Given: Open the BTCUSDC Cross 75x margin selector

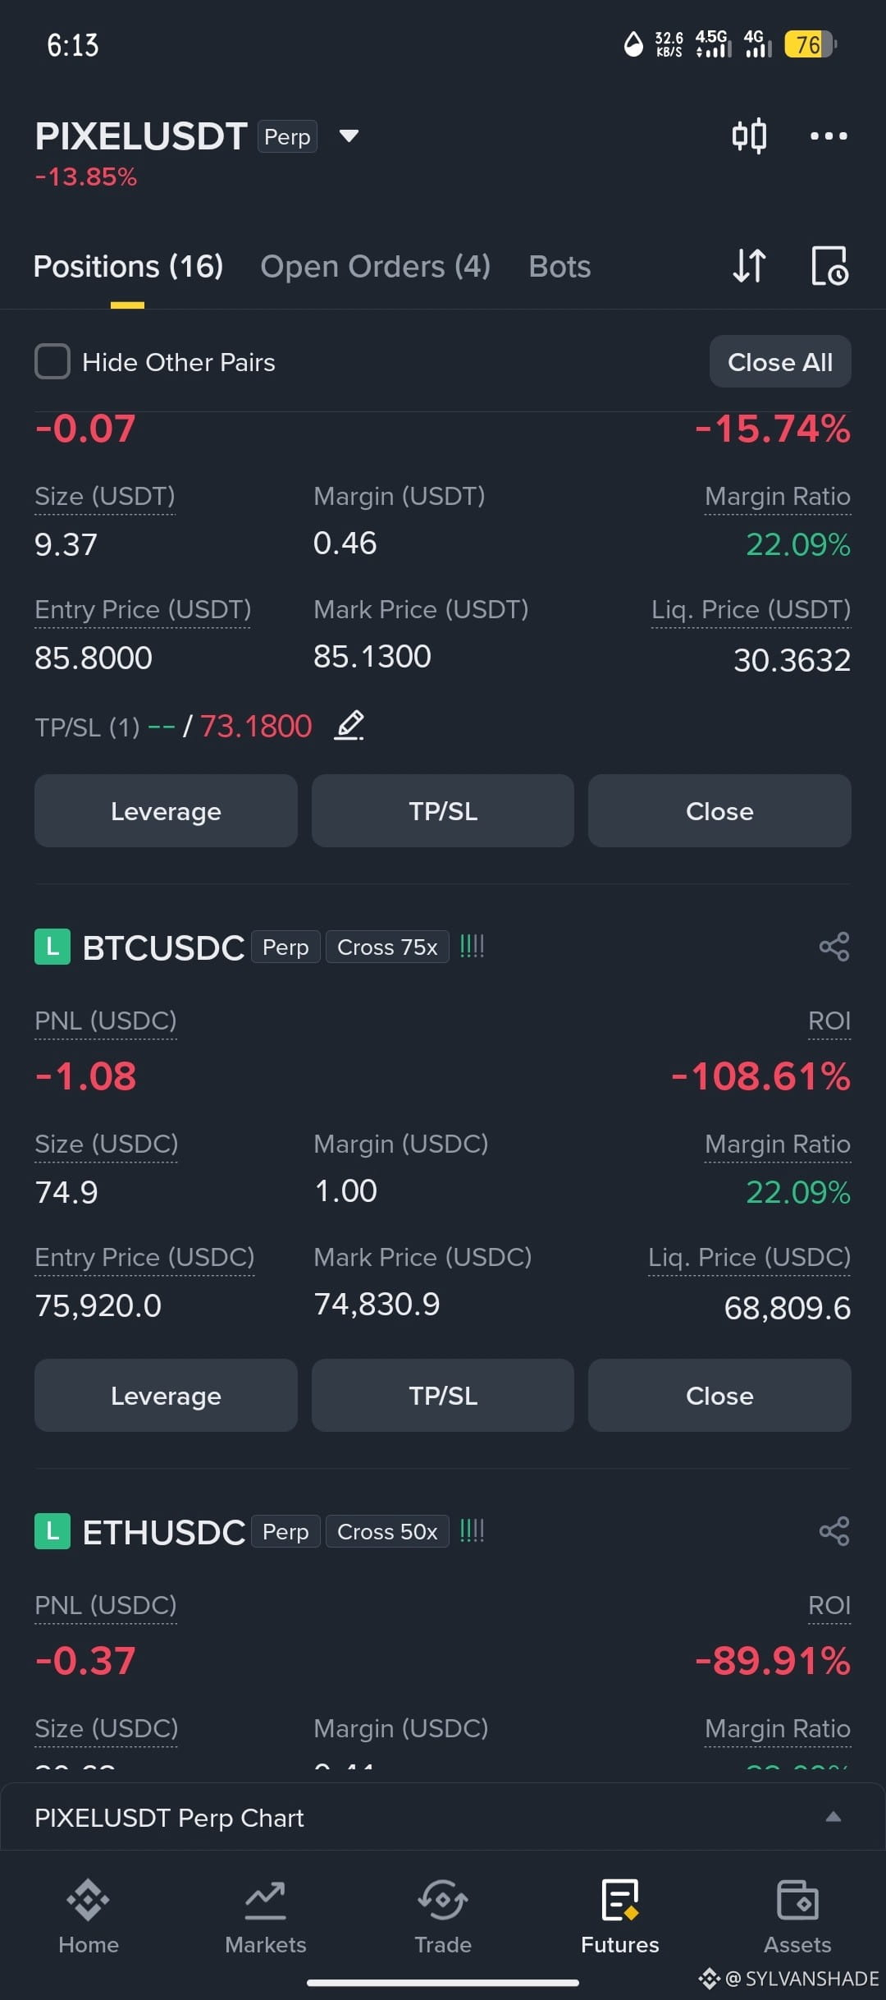Looking at the screenshot, I should click(x=387, y=947).
